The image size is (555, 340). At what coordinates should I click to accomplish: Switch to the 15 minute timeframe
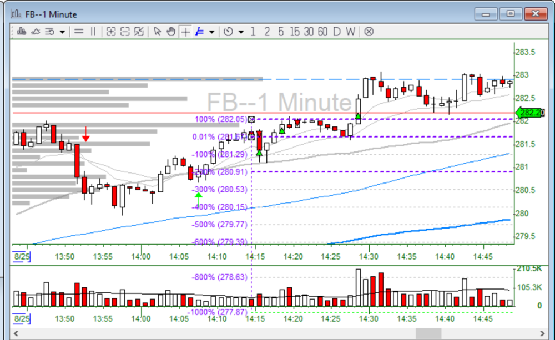click(x=294, y=32)
